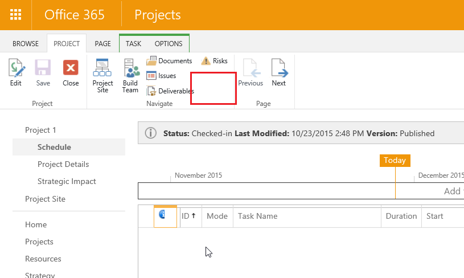Screen dimensions: 464x278
Task: Open Deliverables in the Navigate group
Action: [x=170, y=91]
